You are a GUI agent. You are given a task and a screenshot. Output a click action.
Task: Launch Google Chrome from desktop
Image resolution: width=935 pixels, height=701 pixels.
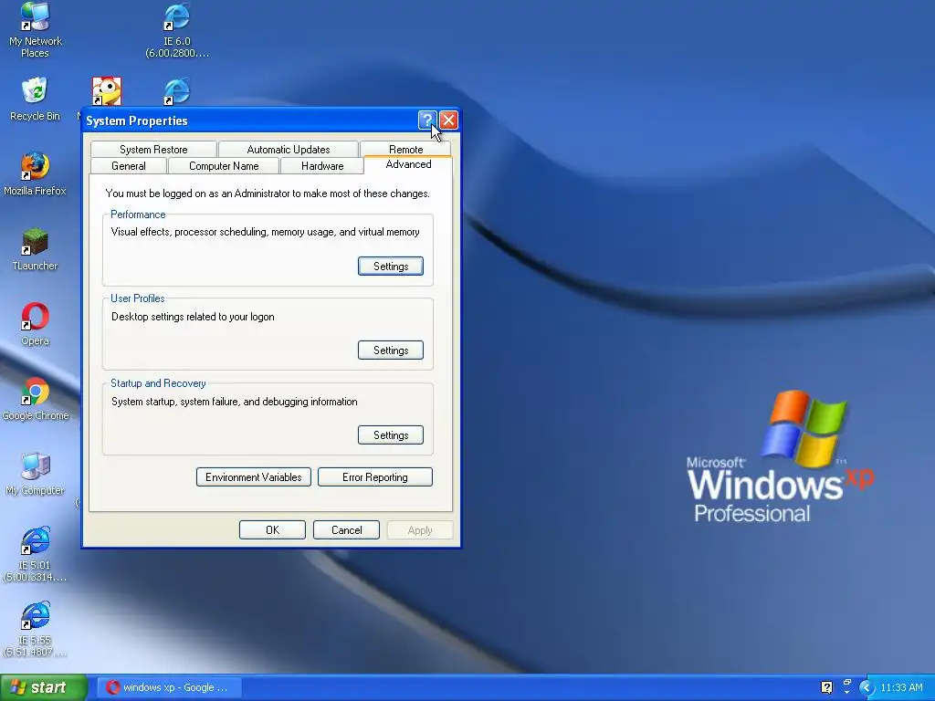(x=35, y=399)
